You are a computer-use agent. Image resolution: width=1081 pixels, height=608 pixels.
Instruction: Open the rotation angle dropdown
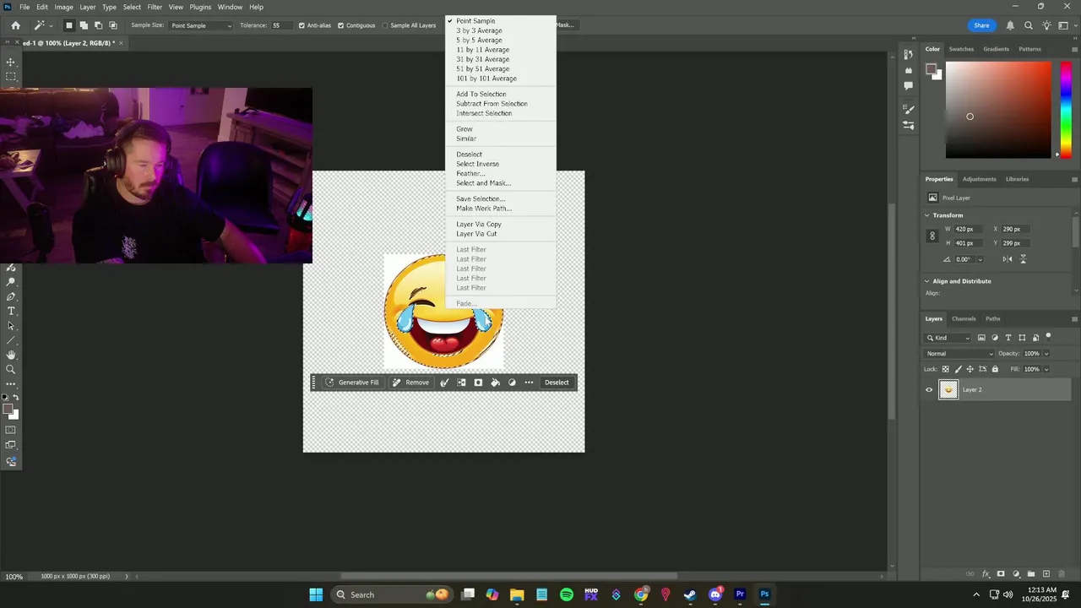(980, 259)
